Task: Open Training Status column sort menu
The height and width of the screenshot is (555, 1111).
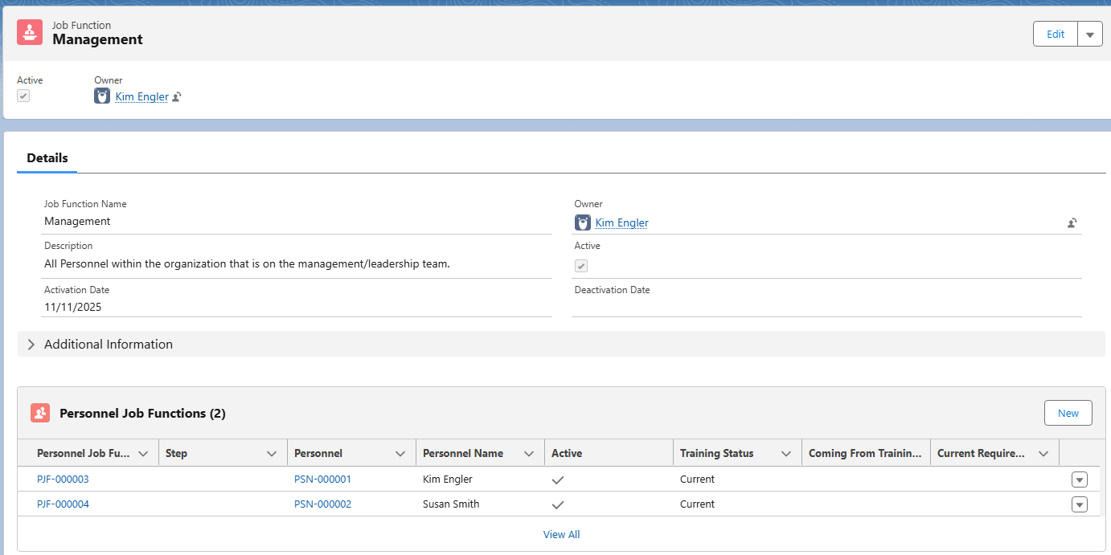Action: pyautogui.click(x=785, y=454)
